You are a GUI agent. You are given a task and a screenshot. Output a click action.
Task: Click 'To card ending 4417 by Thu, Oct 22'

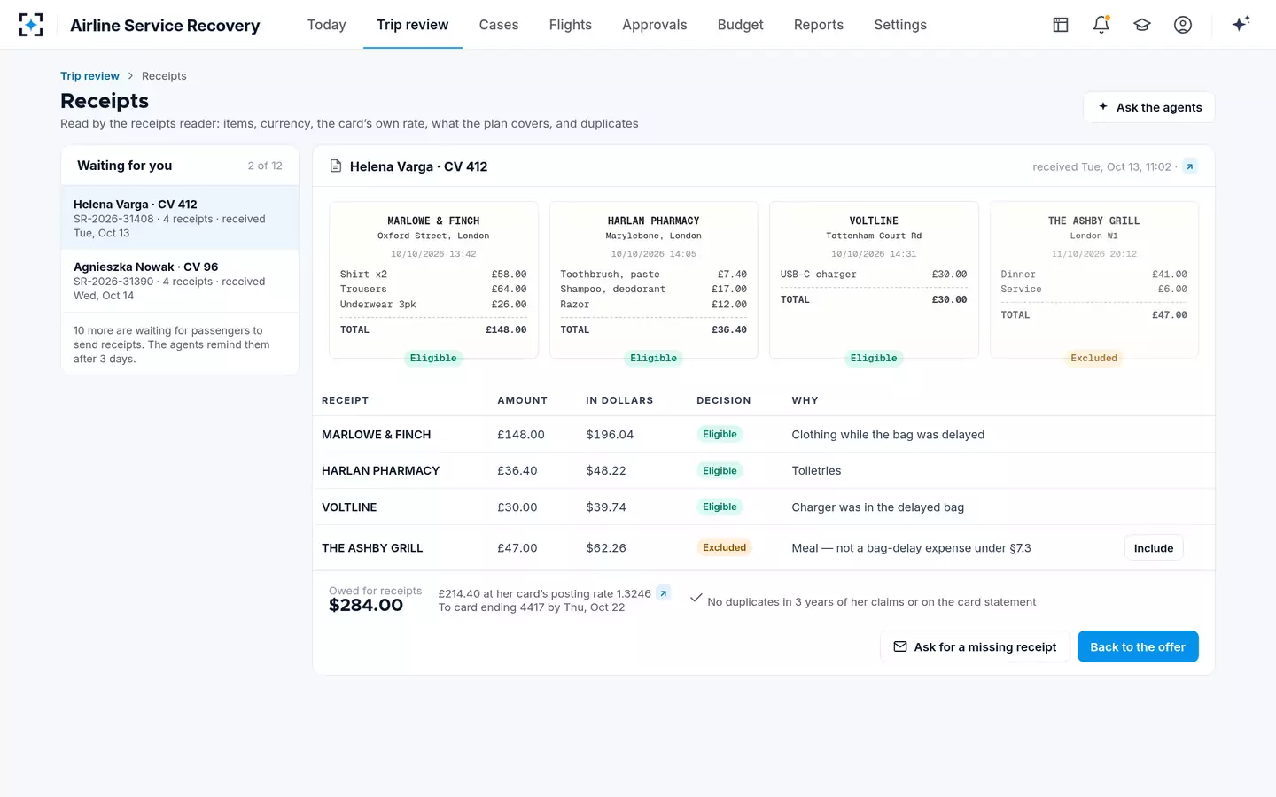(x=532, y=607)
